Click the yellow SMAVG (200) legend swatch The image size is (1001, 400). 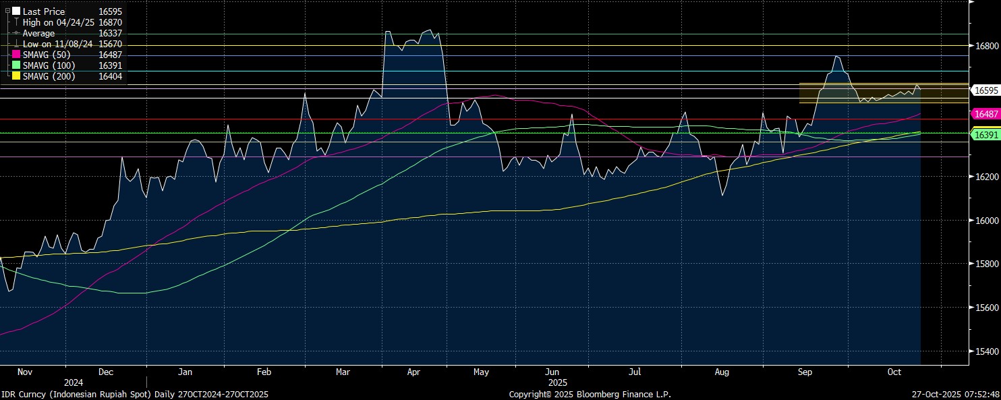click(17, 76)
